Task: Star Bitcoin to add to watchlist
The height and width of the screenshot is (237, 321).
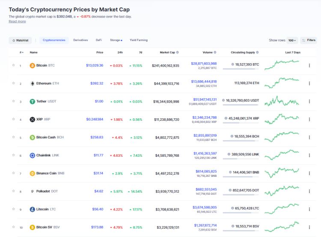Action: [x=14, y=65]
